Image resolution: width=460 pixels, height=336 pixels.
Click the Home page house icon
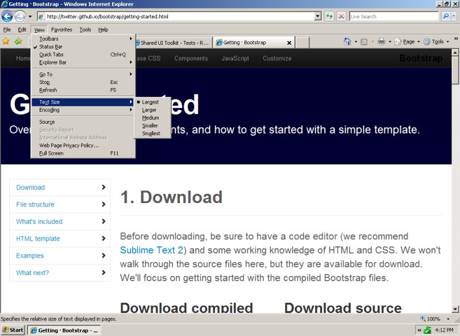[347, 41]
